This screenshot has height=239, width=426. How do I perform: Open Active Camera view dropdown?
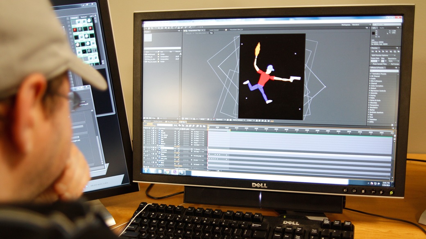(x=239, y=119)
